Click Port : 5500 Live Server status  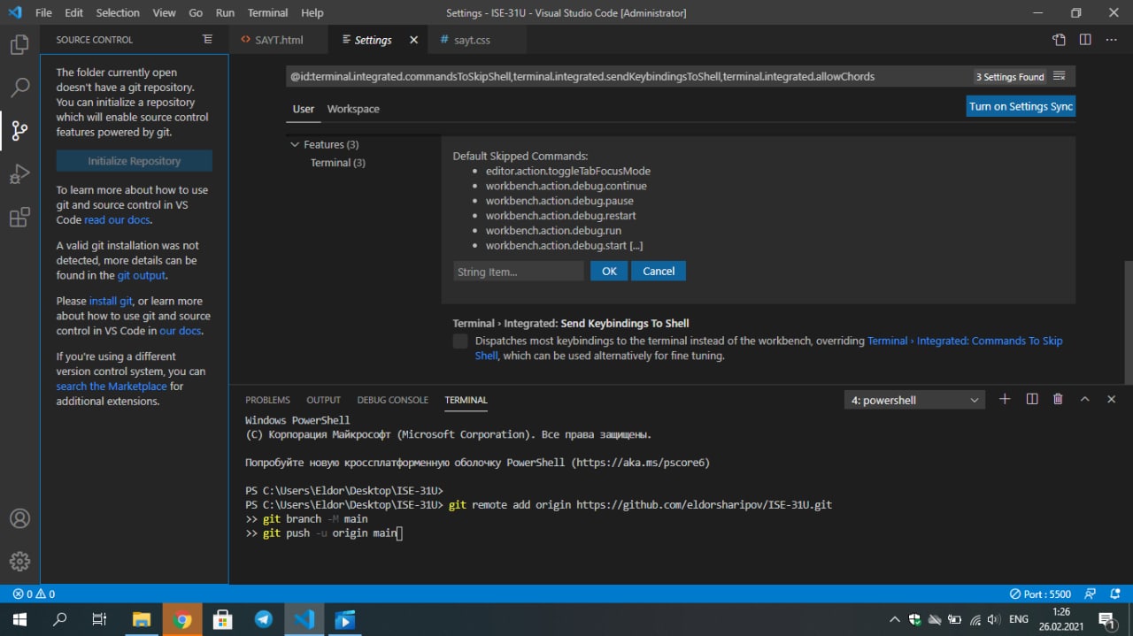coord(1041,594)
